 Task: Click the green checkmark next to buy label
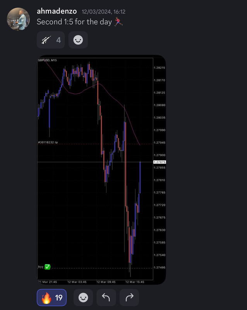[x=47, y=267]
